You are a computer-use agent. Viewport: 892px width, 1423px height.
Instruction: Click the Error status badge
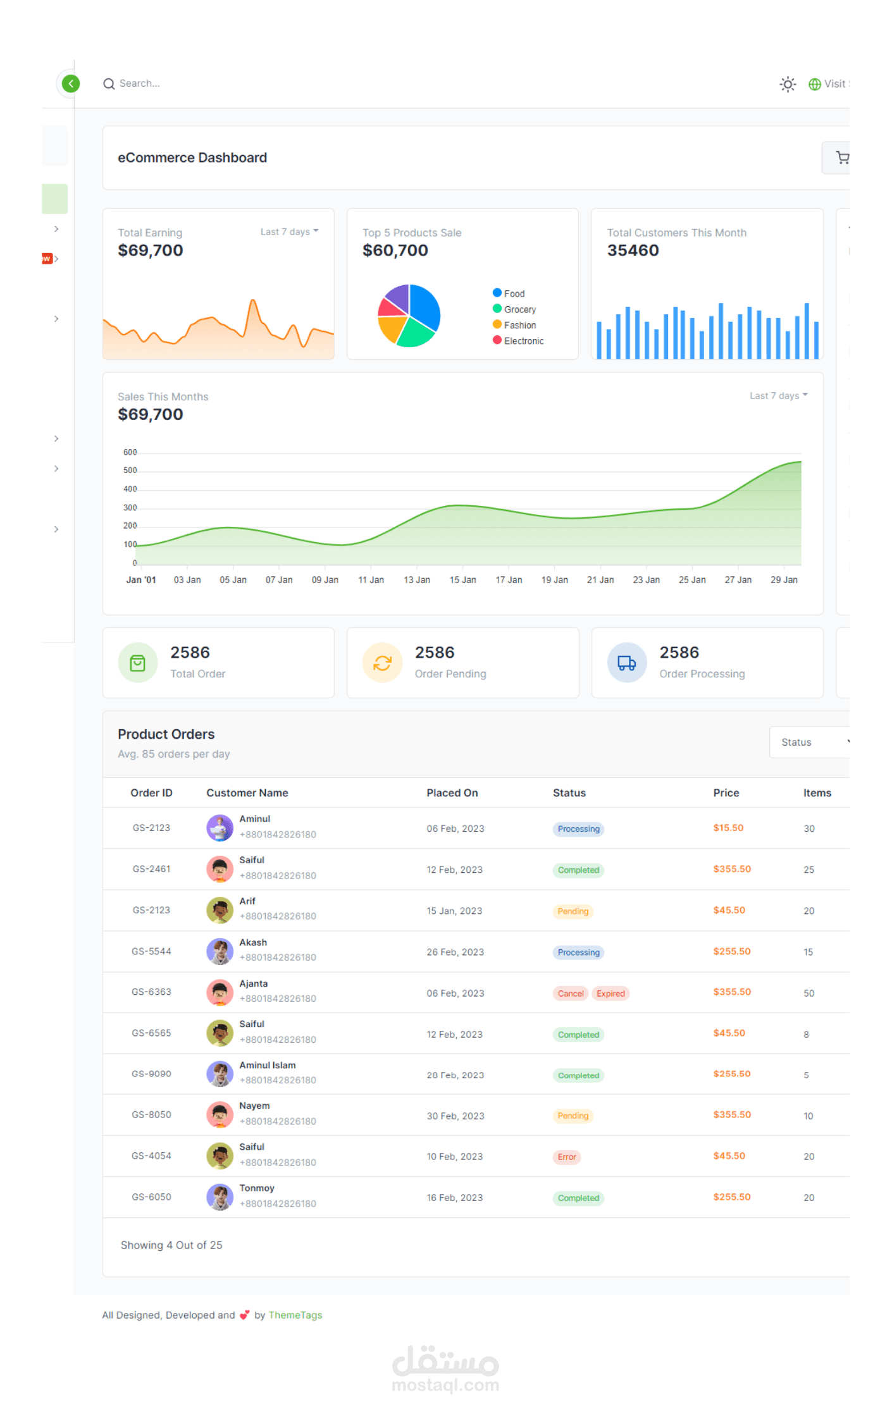pyautogui.click(x=567, y=1157)
